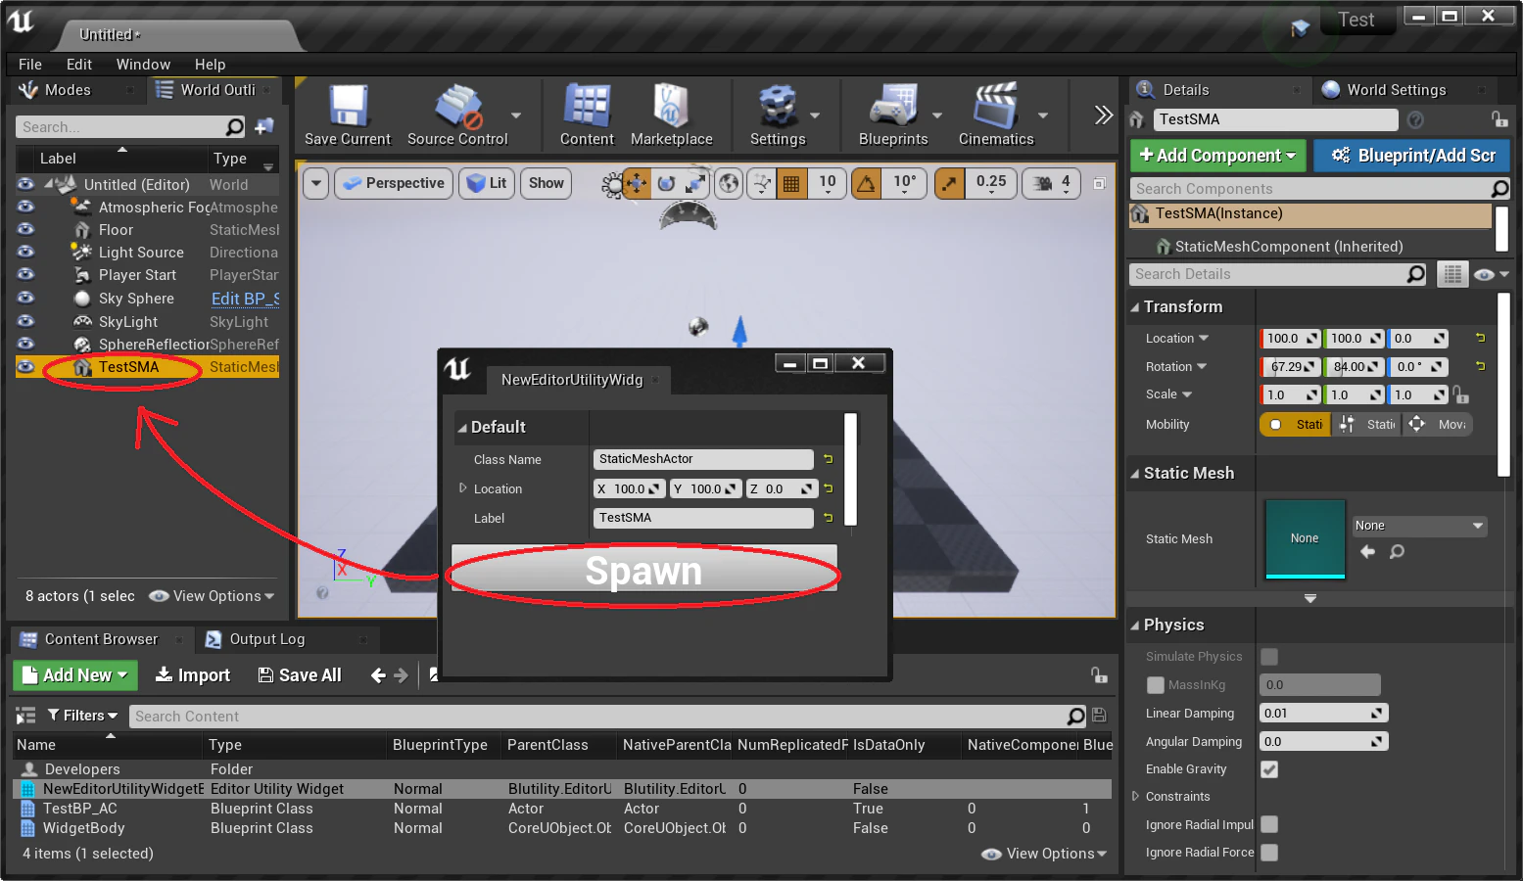This screenshot has height=881, width=1523.
Task: Click the Save All button
Action: click(300, 675)
